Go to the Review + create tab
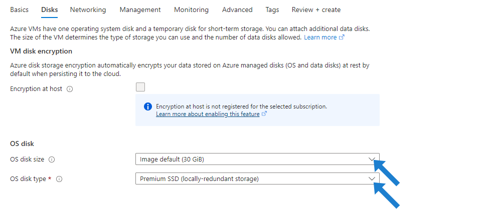The height and width of the screenshot is (209, 489). tap(316, 9)
